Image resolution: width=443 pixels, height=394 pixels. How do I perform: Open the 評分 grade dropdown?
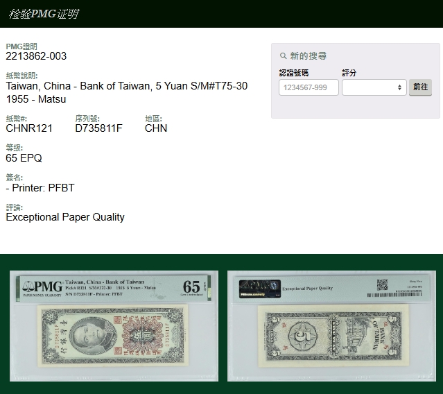click(x=374, y=87)
